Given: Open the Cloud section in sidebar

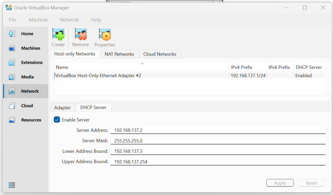Looking at the screenshot, I should pos(26,105).
